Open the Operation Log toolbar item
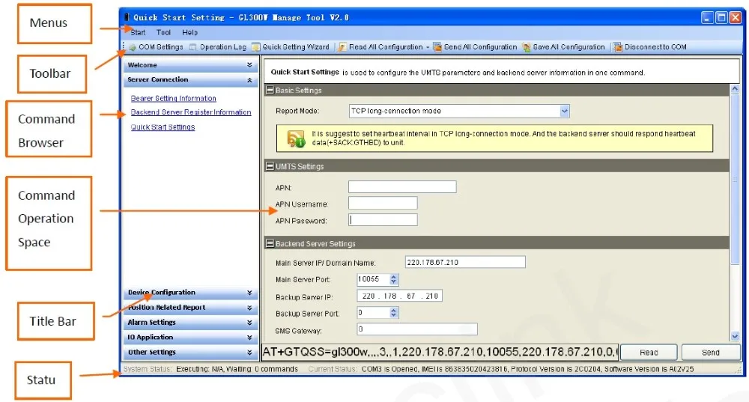 218,47
